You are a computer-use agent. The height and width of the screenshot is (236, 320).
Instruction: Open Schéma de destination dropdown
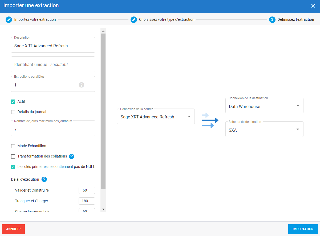click(264, 130)
